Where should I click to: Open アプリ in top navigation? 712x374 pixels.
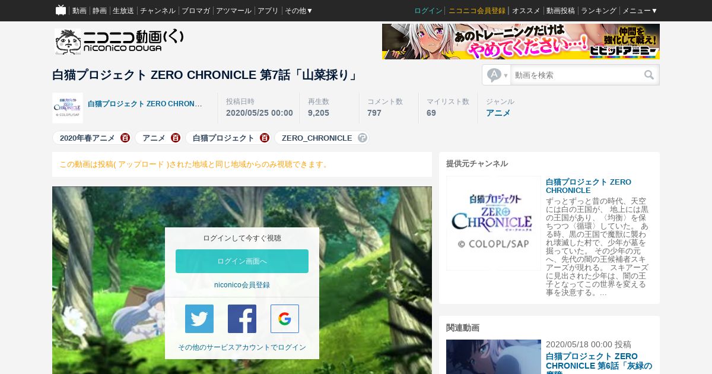[x=268, y=11]
